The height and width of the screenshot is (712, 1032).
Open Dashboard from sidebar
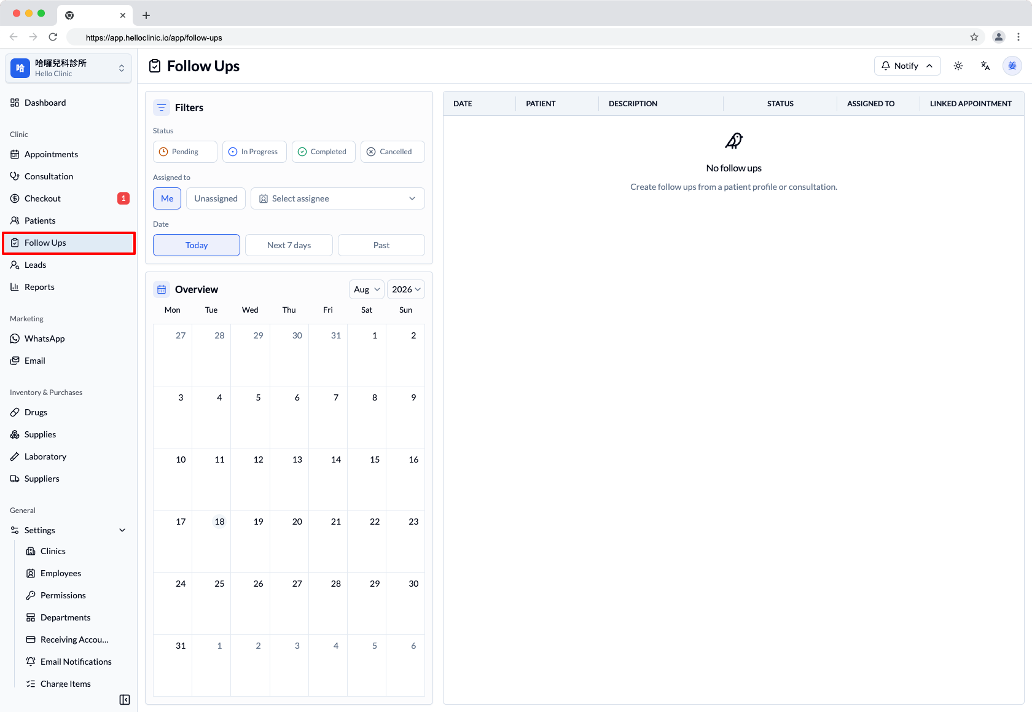pyautogui.click(x=69, y=103)
